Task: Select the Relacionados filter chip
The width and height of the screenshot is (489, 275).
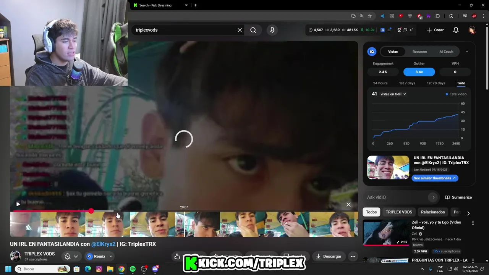Action: (x=433, y=212)
